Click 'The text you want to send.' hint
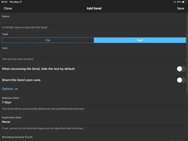The width and height of the screenshot is (188, 141). pos(18,59)
